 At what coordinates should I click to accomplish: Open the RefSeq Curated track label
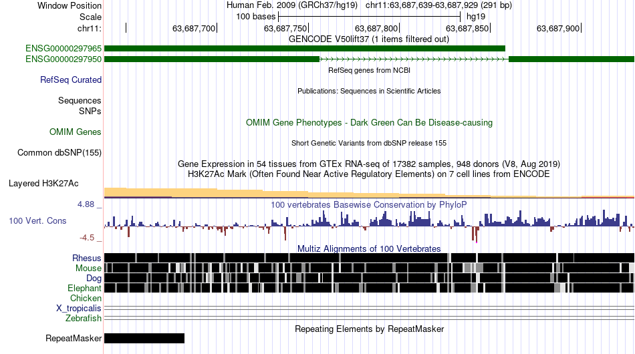(x=71, y=79)
